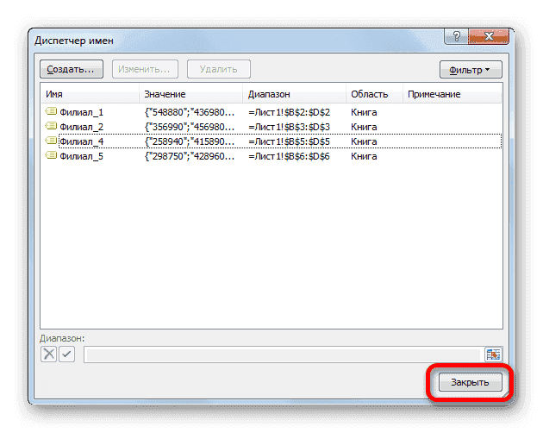Click the name icon next to Филиал_2

(51, 126)
